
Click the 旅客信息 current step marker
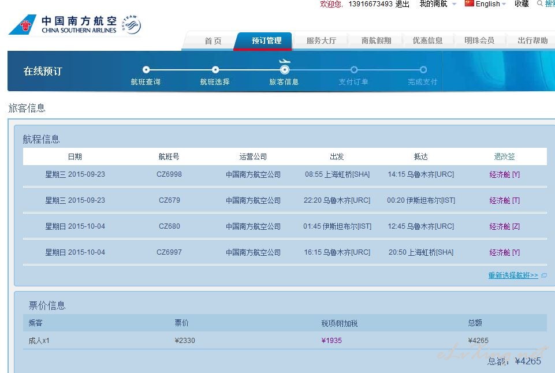[x=284, y=70]
